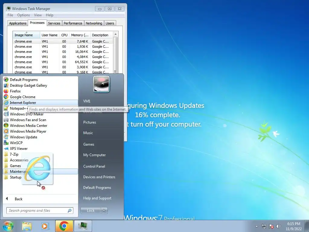The width and height of the screenshot is (309, 232).
Task: Switch to the Performance tab
Action: point(73,23)
